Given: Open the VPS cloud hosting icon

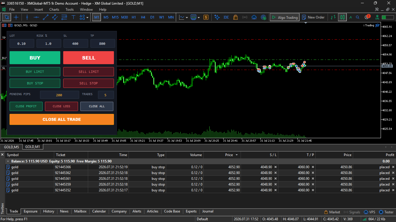Looking at the screenshot, I should pyautogui.click(x=254, y=17).
